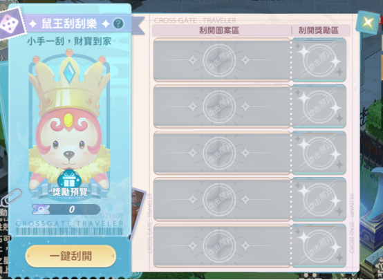Reveal the fourth row reward stub
The image size is (383, 280).
[319, 199]
